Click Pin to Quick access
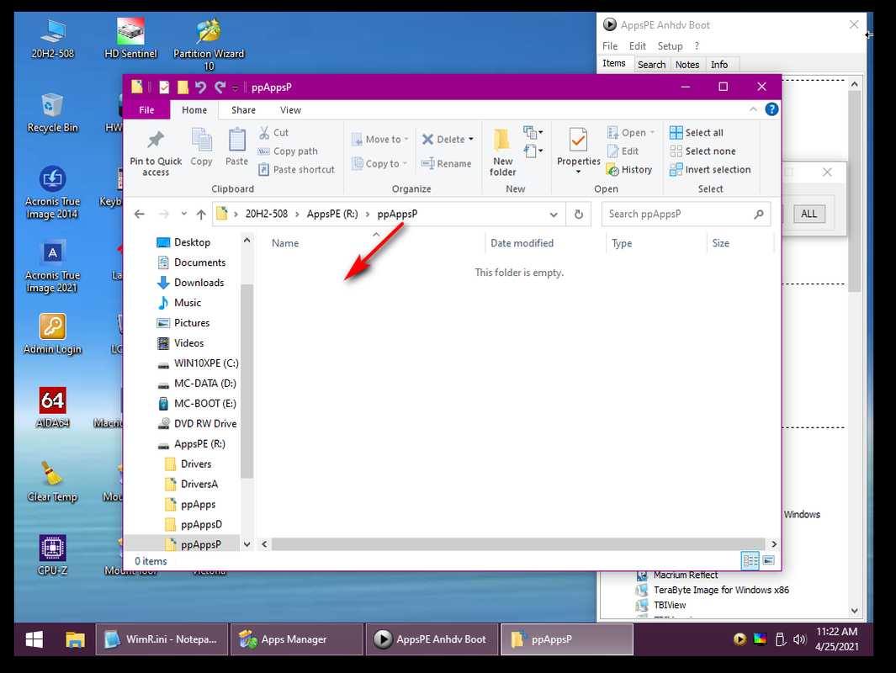896x673 pixels. coord(156,153)
